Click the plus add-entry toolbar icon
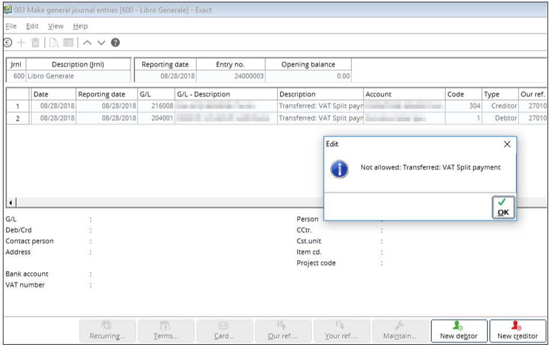551x347 pixels. 21,43
